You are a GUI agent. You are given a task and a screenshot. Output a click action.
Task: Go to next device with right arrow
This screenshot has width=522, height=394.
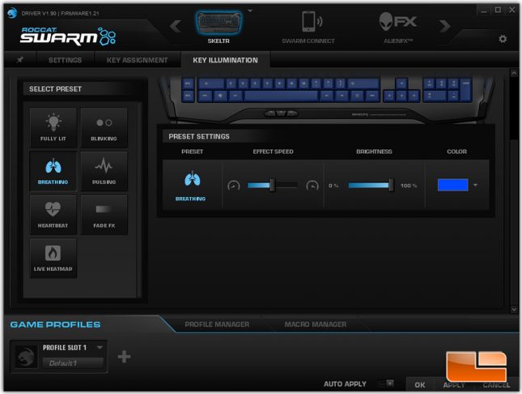(445, 26)
